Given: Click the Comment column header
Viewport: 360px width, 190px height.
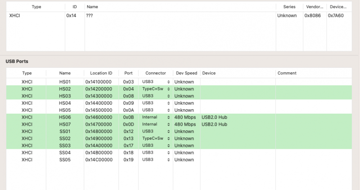Looking at the screenshot, I should [x=287, y=73].
